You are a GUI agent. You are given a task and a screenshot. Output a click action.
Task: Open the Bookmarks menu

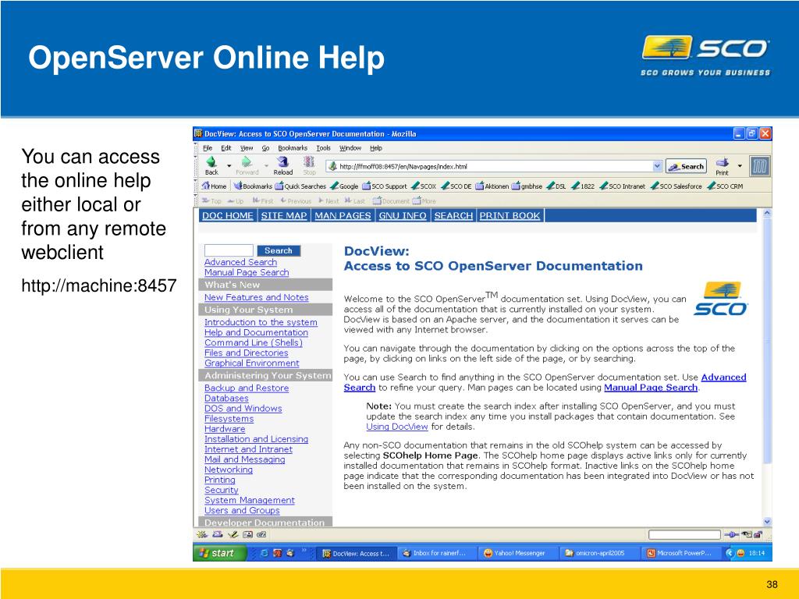point(293,148)
